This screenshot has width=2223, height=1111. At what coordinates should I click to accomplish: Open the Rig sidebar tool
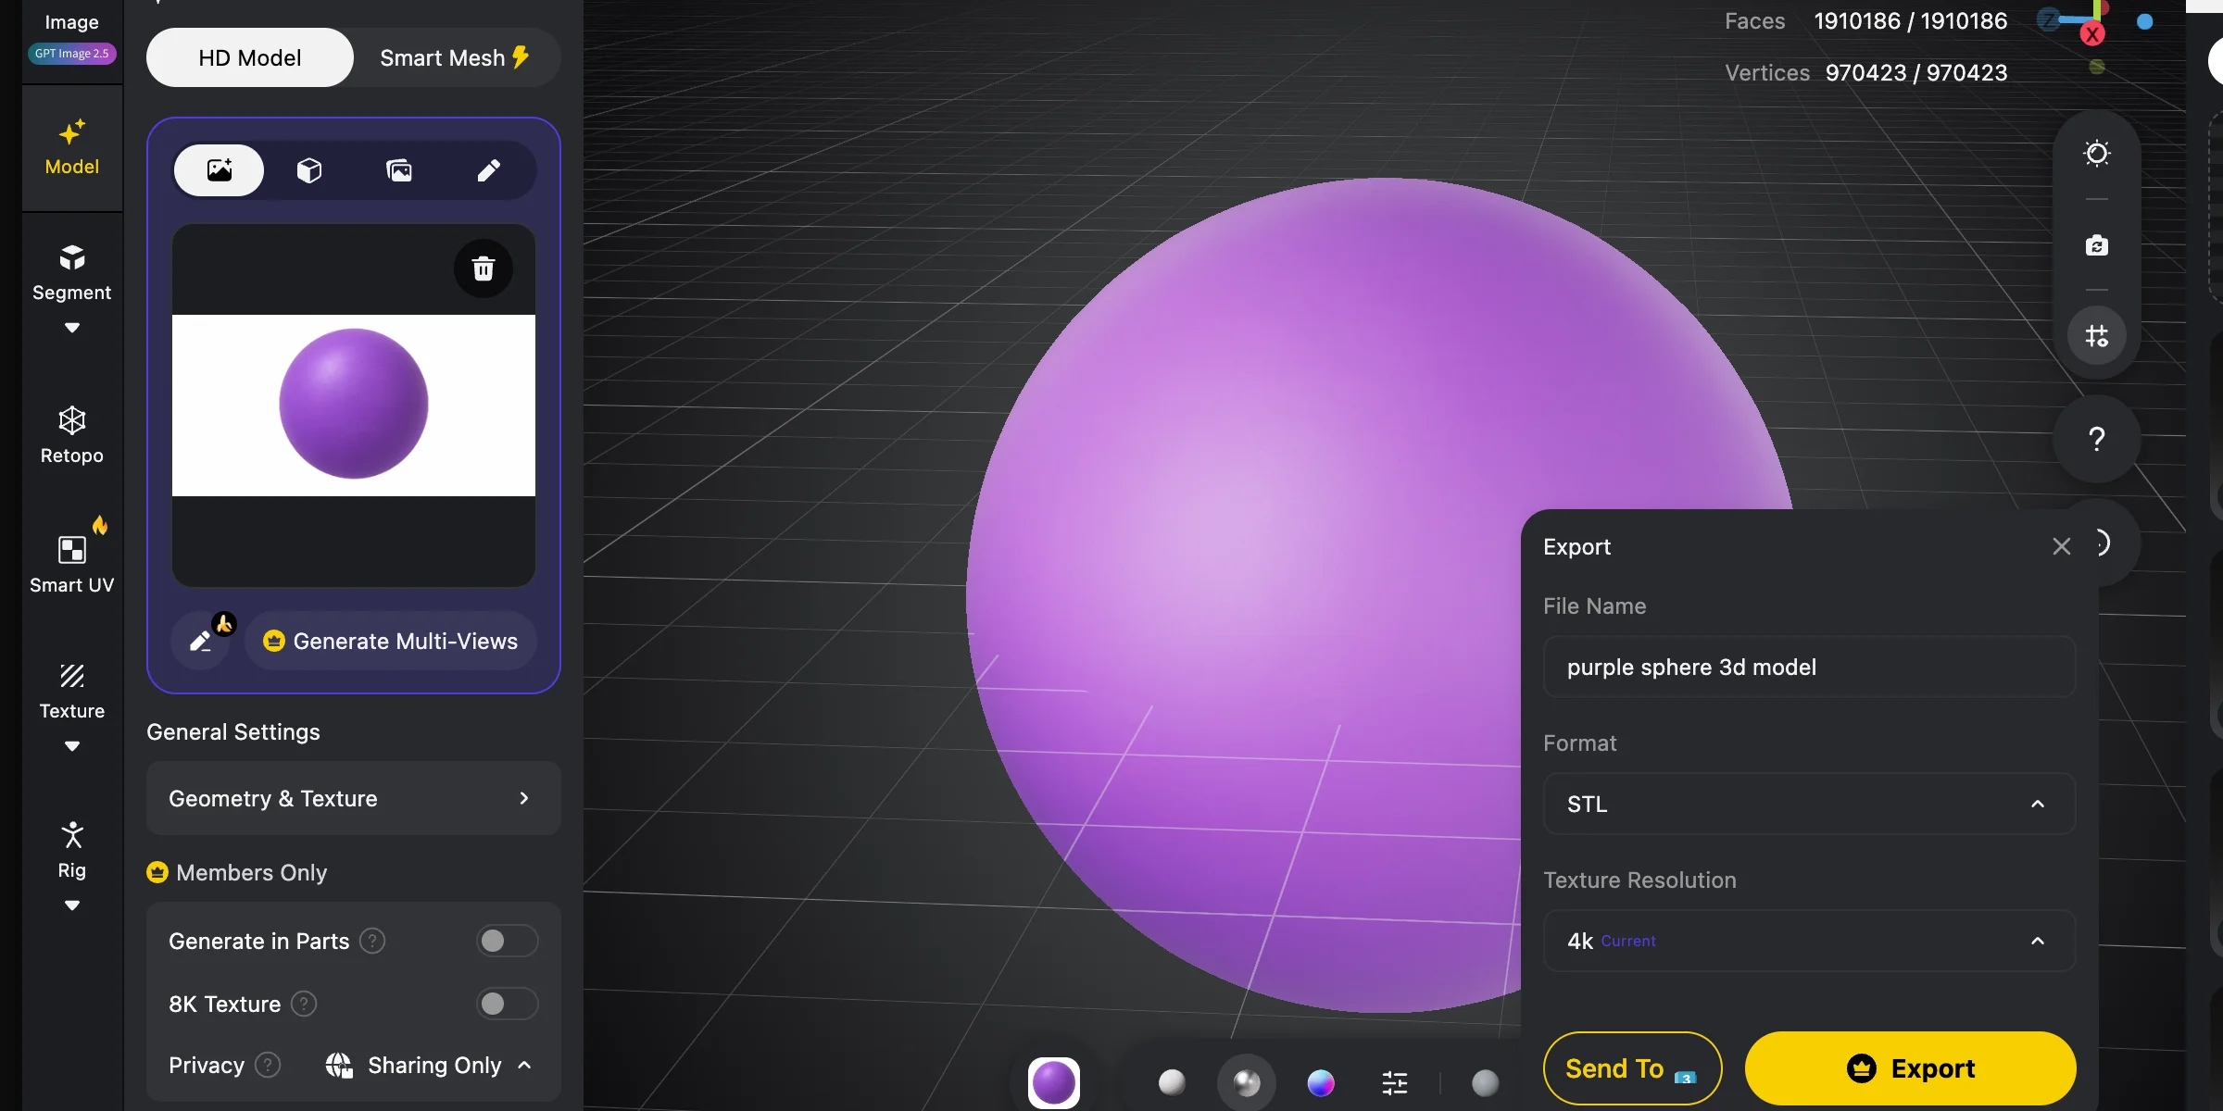pos(72,850)
